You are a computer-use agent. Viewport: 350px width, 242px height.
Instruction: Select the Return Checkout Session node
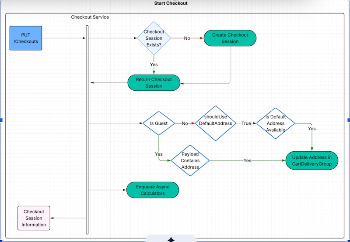pos(154,82)
